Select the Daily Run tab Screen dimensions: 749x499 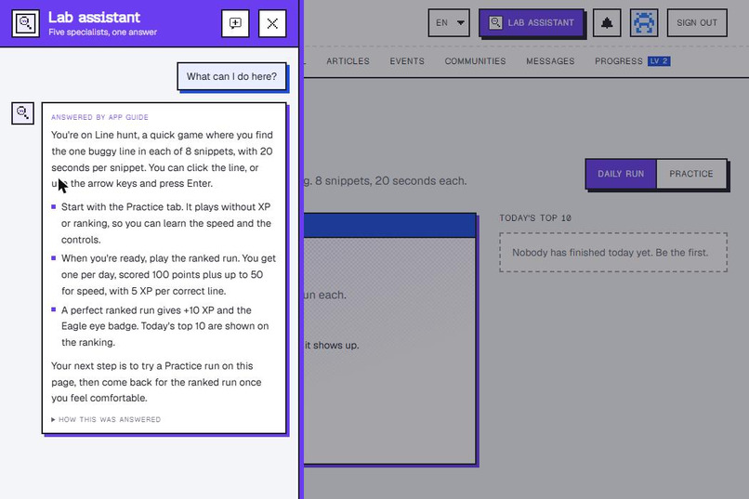point(621,174)
